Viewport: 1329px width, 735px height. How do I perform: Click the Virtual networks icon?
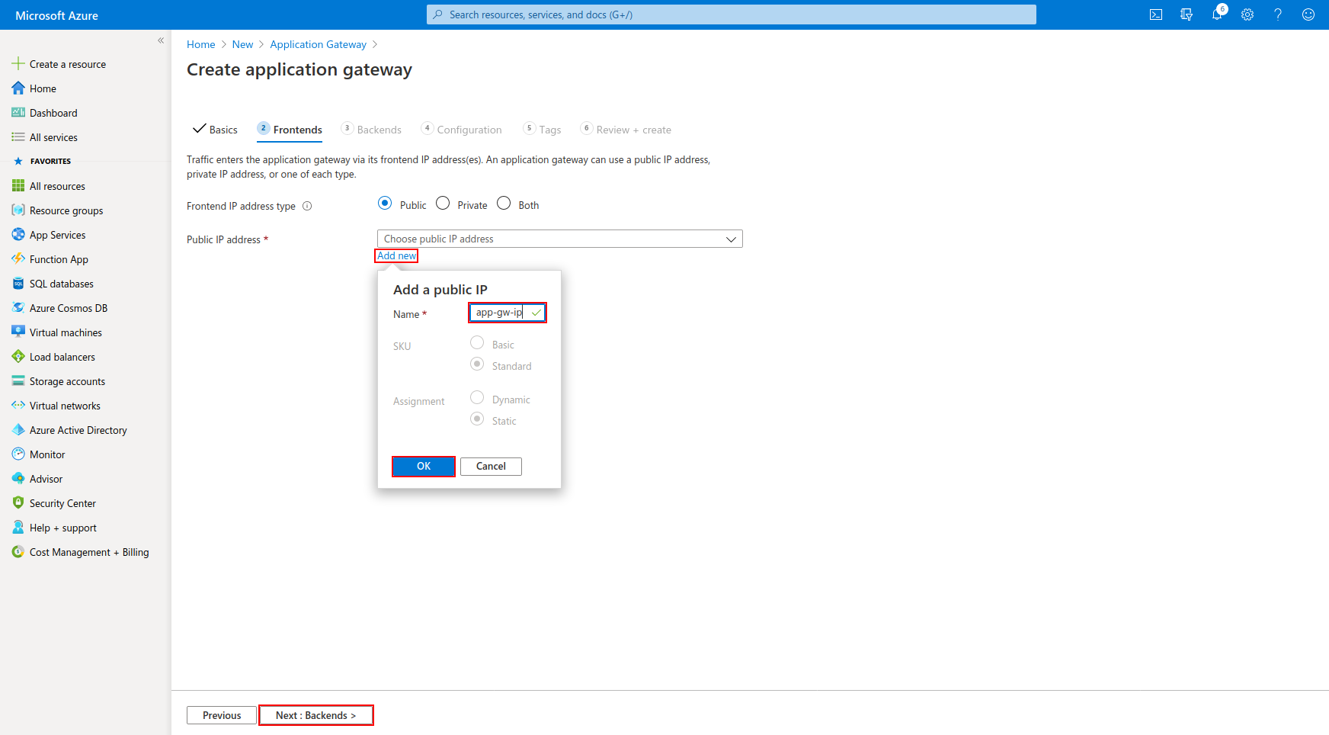click(18, 406)
